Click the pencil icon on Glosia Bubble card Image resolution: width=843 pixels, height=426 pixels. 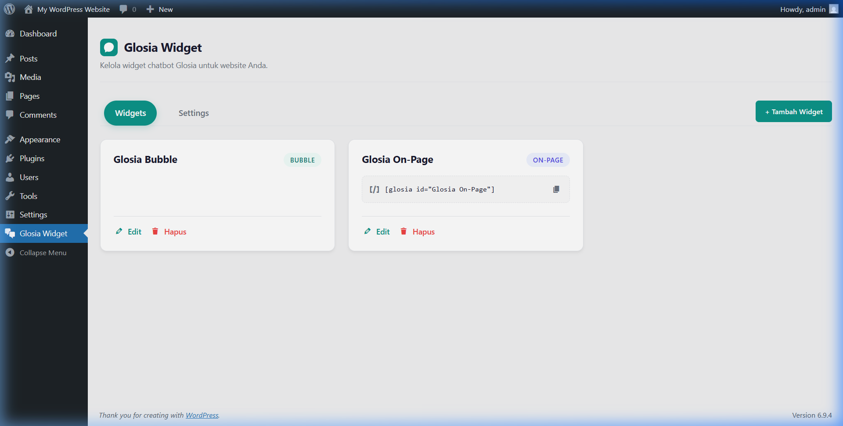coord(119,231)
